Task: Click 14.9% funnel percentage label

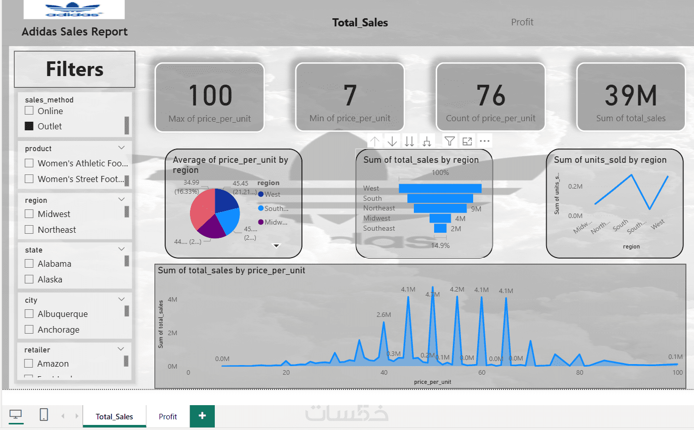Action: 440,245
